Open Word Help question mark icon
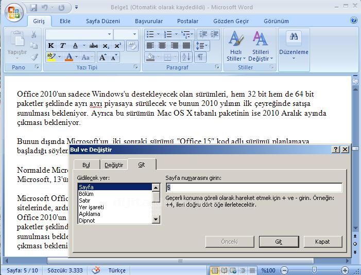361x275 pixels. click(354, 20)
